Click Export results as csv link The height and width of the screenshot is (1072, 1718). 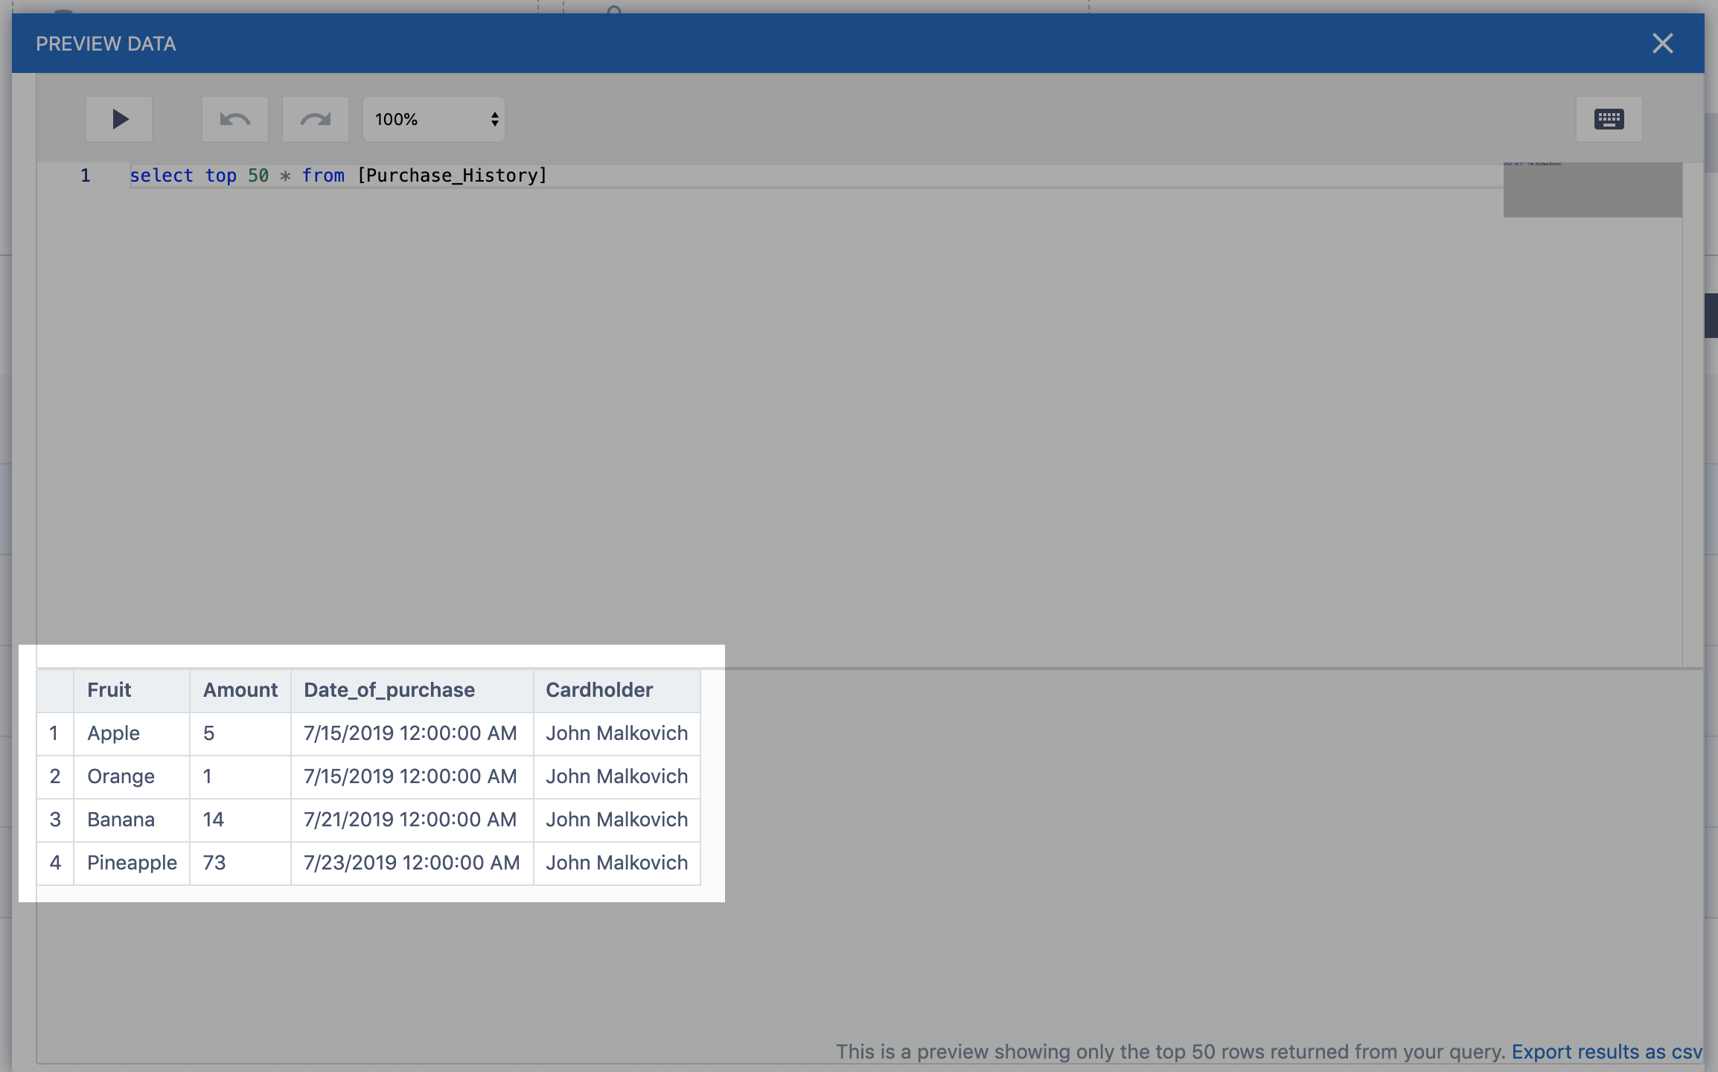[x=1606, y=1051]
